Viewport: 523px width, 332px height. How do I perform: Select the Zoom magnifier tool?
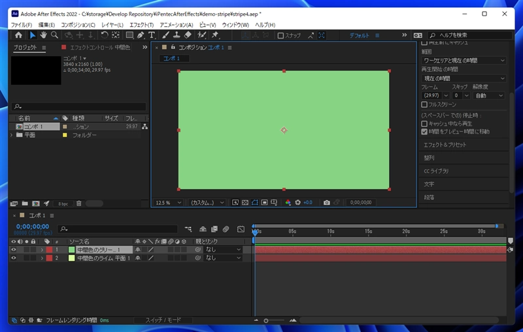[54, 35]
